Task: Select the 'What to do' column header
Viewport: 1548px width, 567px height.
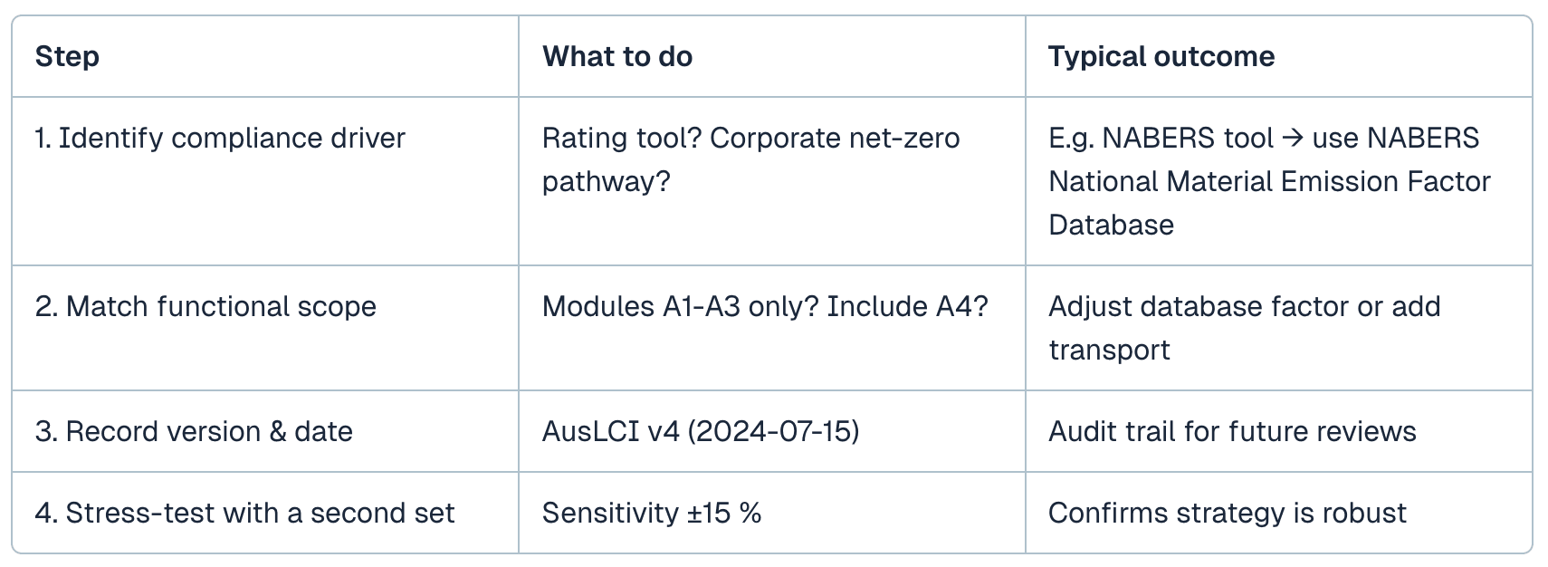Action: coord(616,56)
